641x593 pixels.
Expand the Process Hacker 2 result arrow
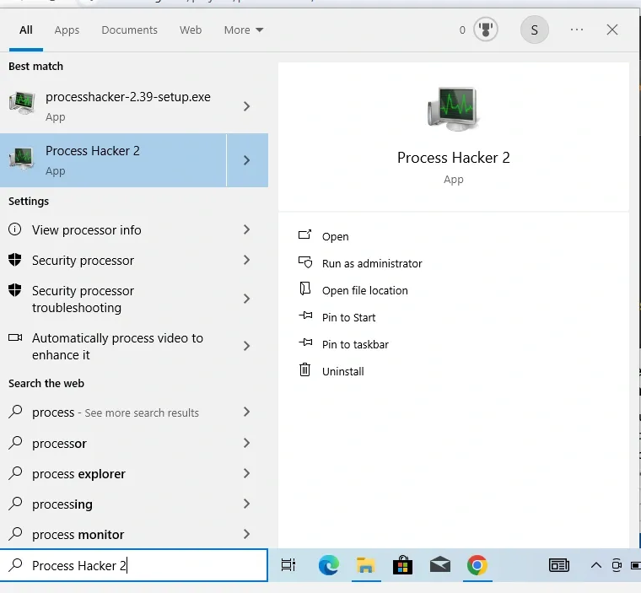pos(247,160)
